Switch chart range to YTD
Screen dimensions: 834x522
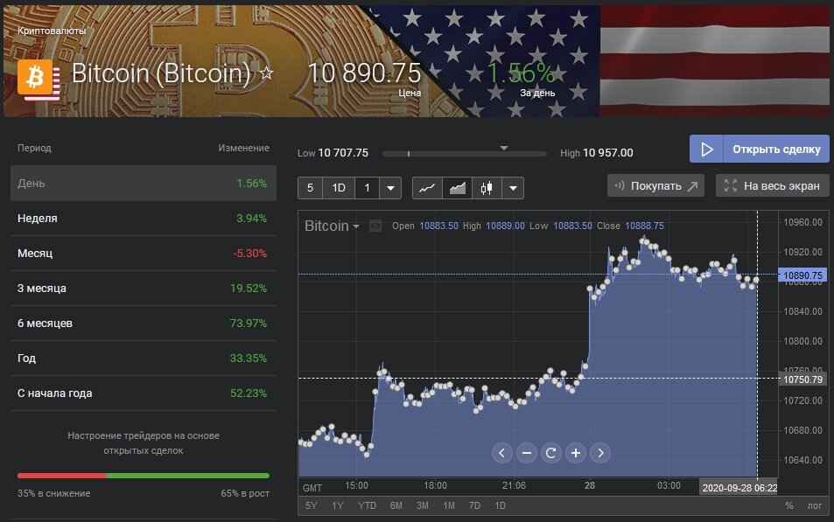(368, 505)
